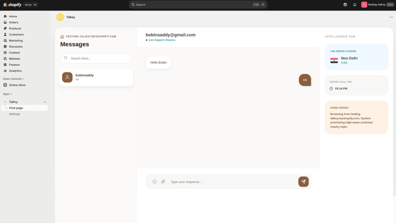Click the Winter '26 edition badge
Viewport: 396px width, 223px height.
[31, 5]
